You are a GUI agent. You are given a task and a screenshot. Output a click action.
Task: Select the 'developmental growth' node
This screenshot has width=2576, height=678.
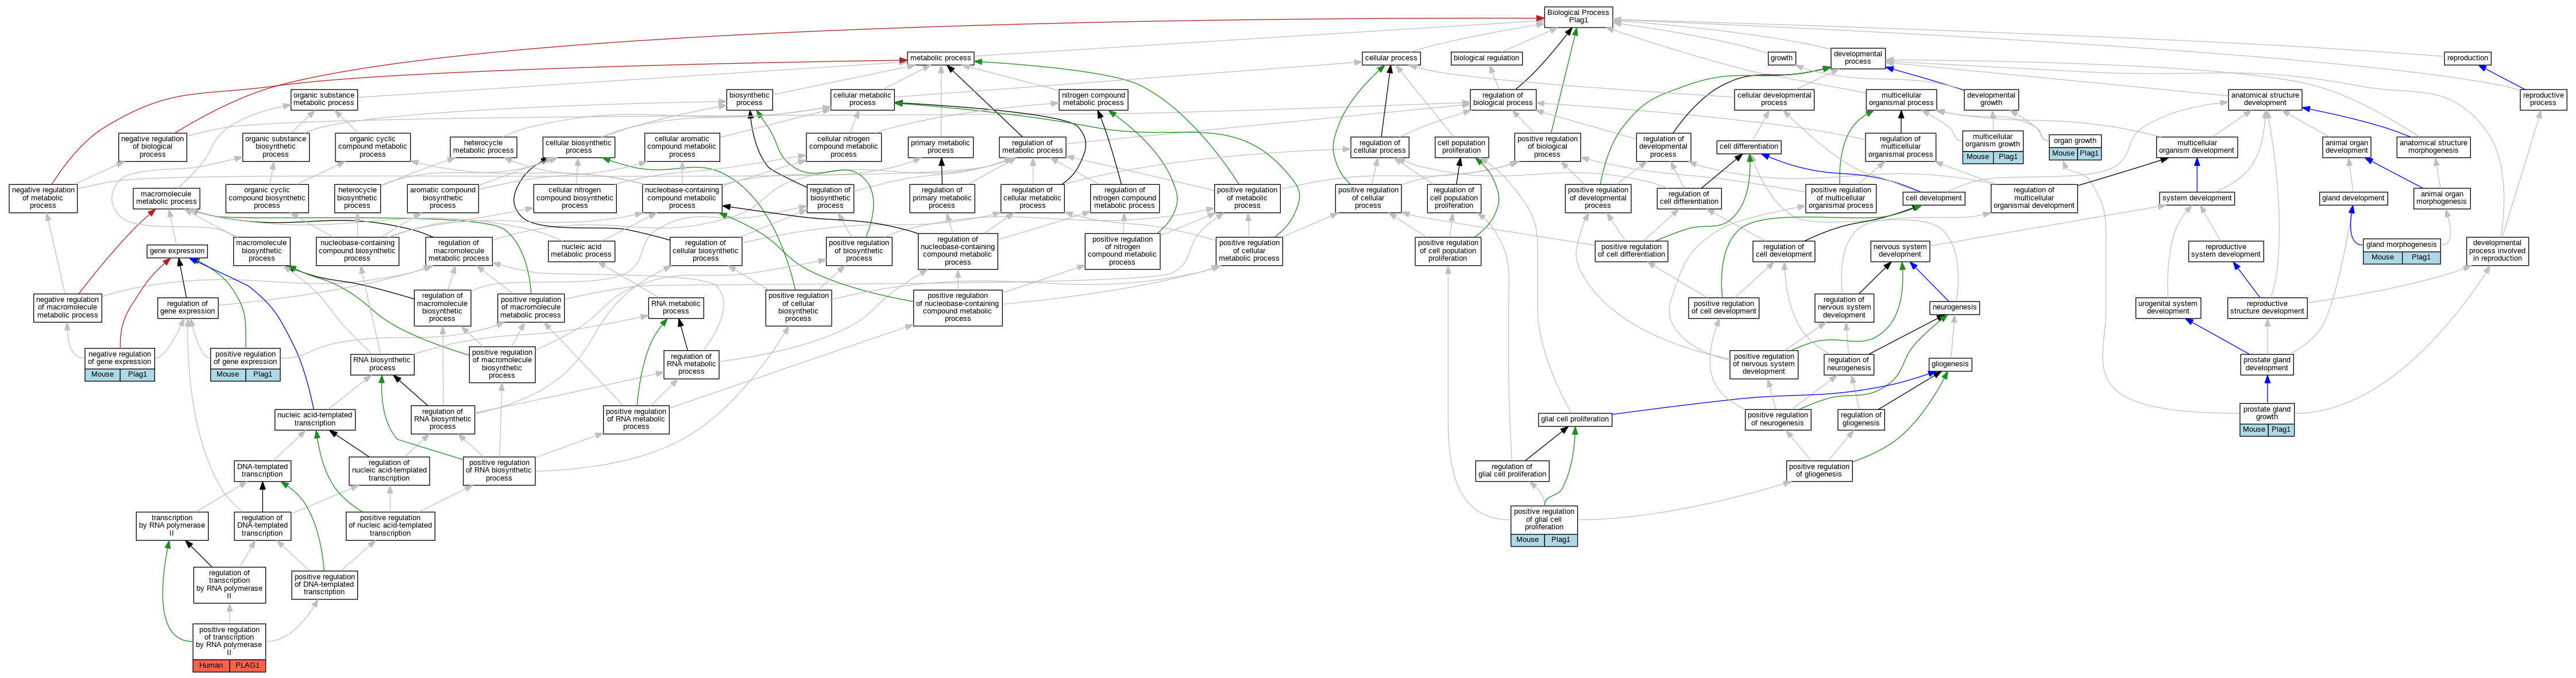click(1991, 99)
